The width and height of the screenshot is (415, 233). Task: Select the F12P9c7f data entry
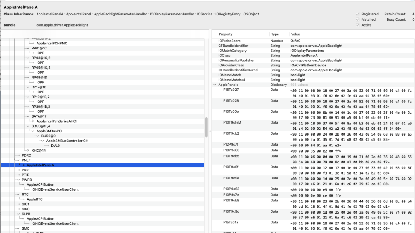pyautogui.click(x=313, y=145)
